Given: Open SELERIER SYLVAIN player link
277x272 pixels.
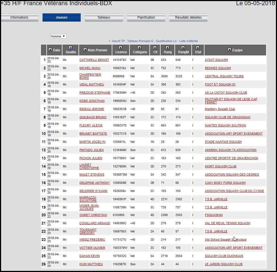Looking at the screenshot, I should tap(94, 191).
